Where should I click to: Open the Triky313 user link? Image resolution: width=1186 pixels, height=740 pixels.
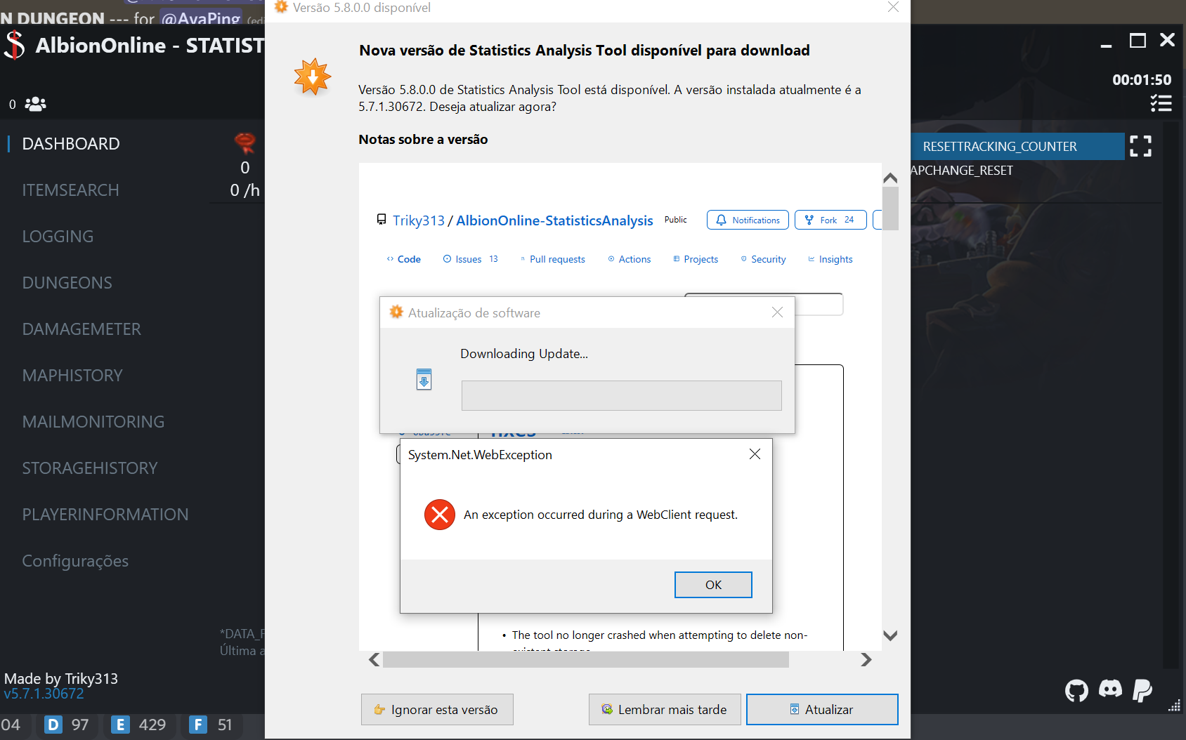(419, 220)
